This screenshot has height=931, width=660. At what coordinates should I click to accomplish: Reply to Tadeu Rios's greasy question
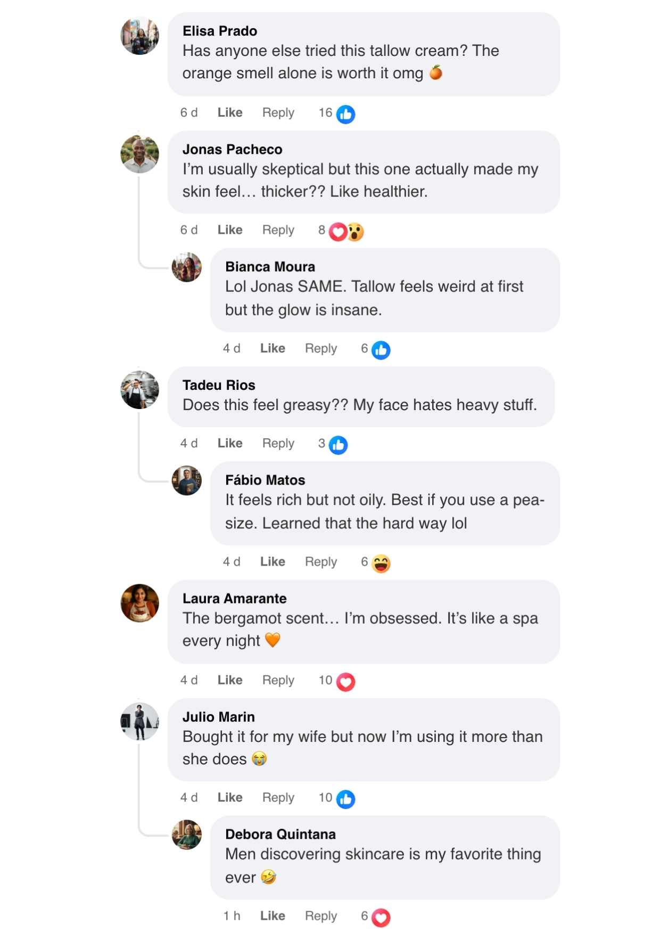(278, 444)
